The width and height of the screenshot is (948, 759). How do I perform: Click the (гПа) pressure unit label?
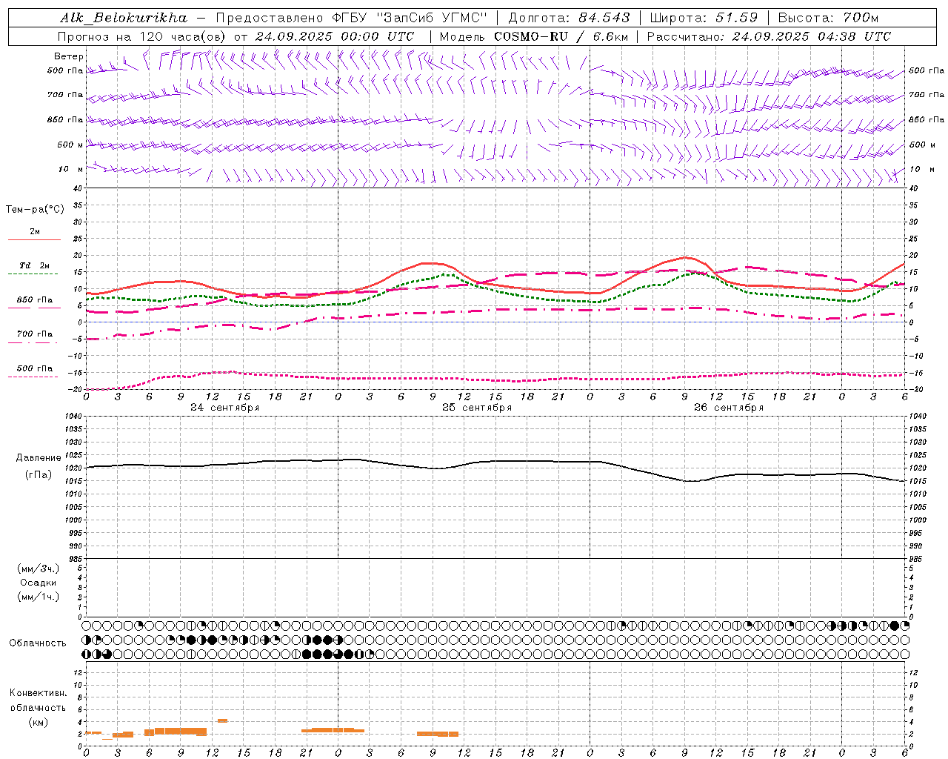coord(39,475)
